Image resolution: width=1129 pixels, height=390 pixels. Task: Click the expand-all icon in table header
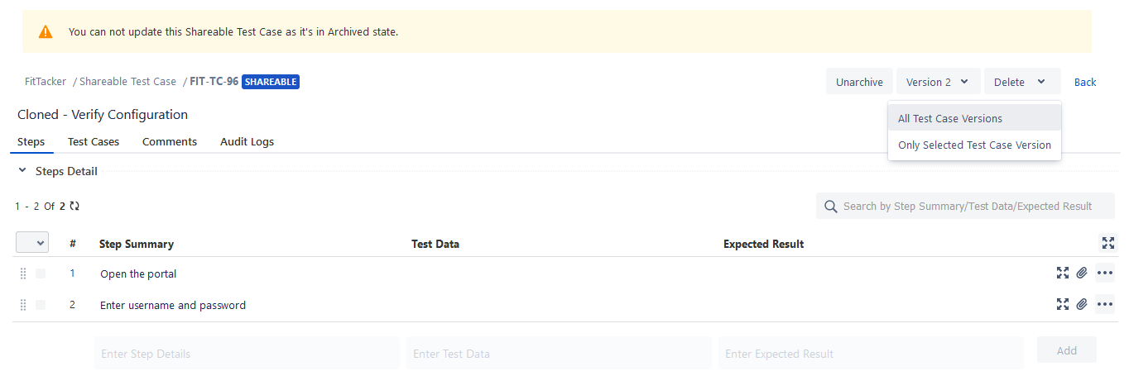[1108, 243]
